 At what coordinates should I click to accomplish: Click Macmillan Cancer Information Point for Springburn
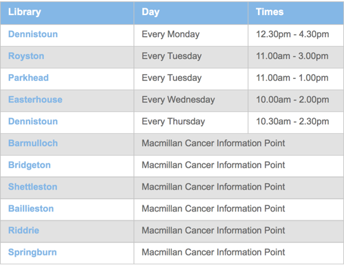pos(213,252)
